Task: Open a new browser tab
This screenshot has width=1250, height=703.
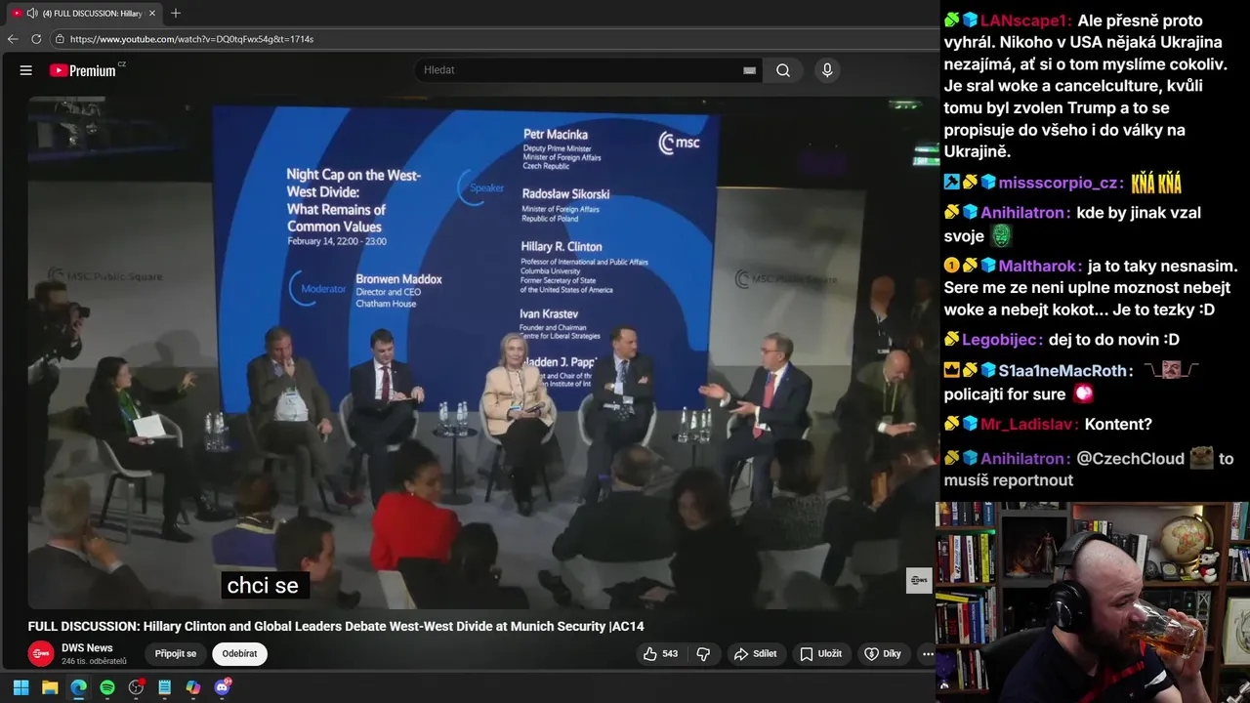Action: click(x=176, y=14)
